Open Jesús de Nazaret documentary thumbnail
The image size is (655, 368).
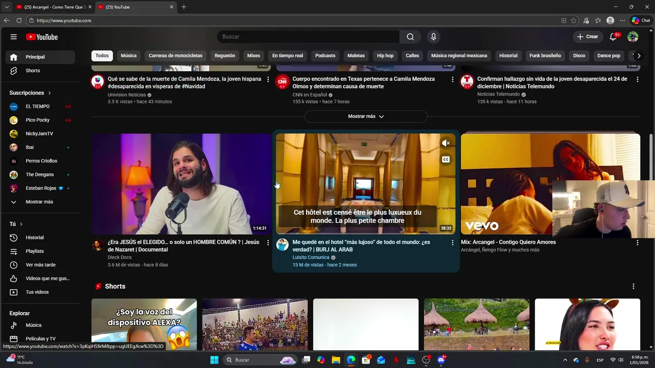point(181,184)
